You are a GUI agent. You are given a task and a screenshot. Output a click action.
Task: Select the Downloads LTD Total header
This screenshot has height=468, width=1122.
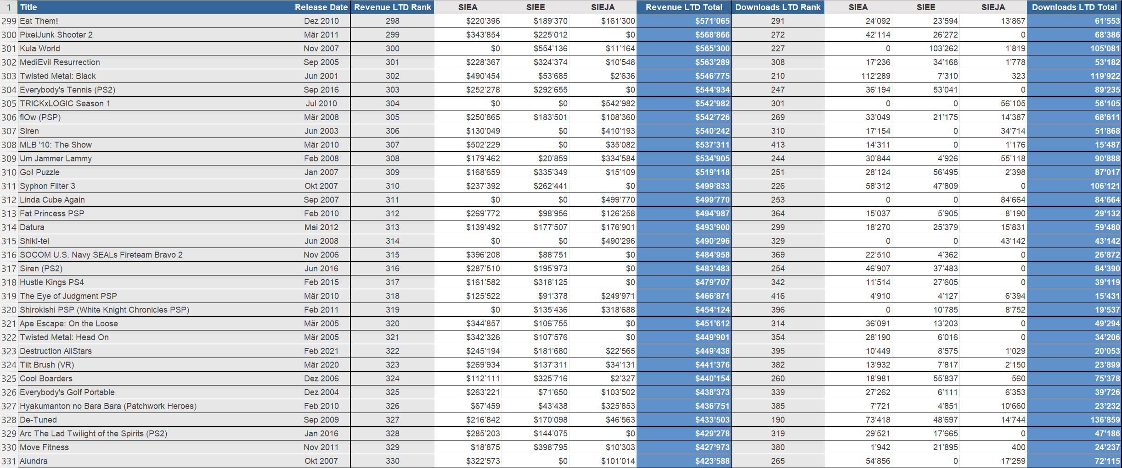pos(1074,7)
